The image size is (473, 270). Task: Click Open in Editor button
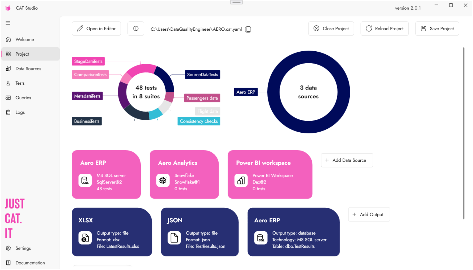click(x=96, y=29)
